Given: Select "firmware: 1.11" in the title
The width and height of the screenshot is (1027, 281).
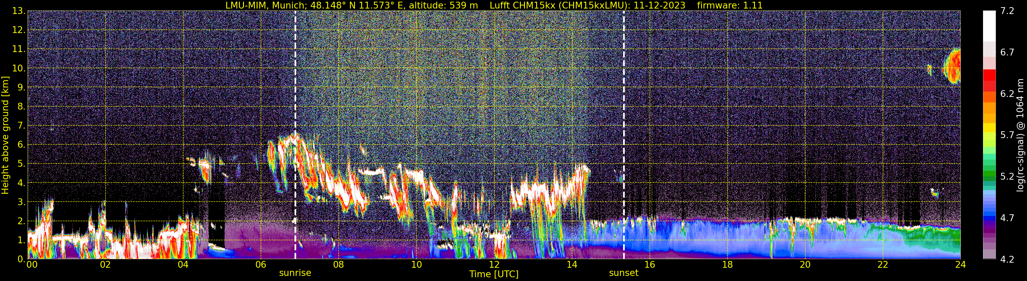Looking at the screenshot, I should point(730,5).
